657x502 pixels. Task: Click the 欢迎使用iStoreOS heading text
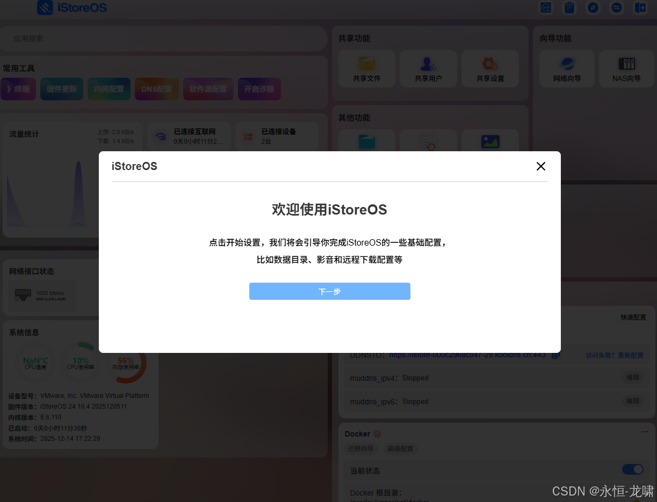tap(329, 210)
